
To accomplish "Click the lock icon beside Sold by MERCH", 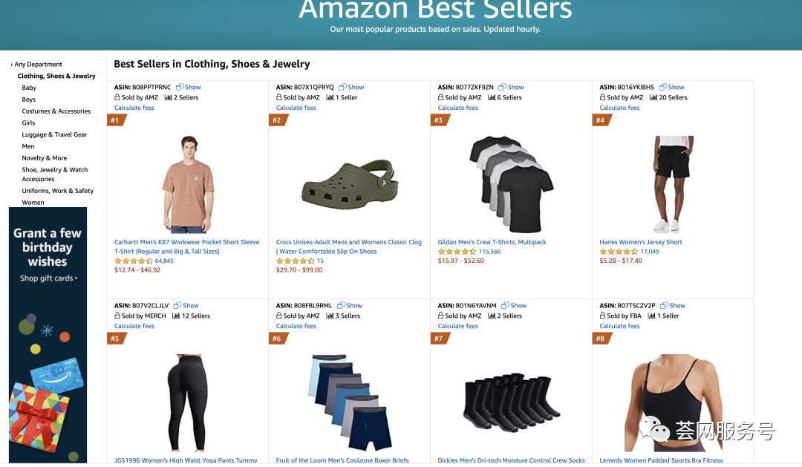I will click(x=117, y=316).
